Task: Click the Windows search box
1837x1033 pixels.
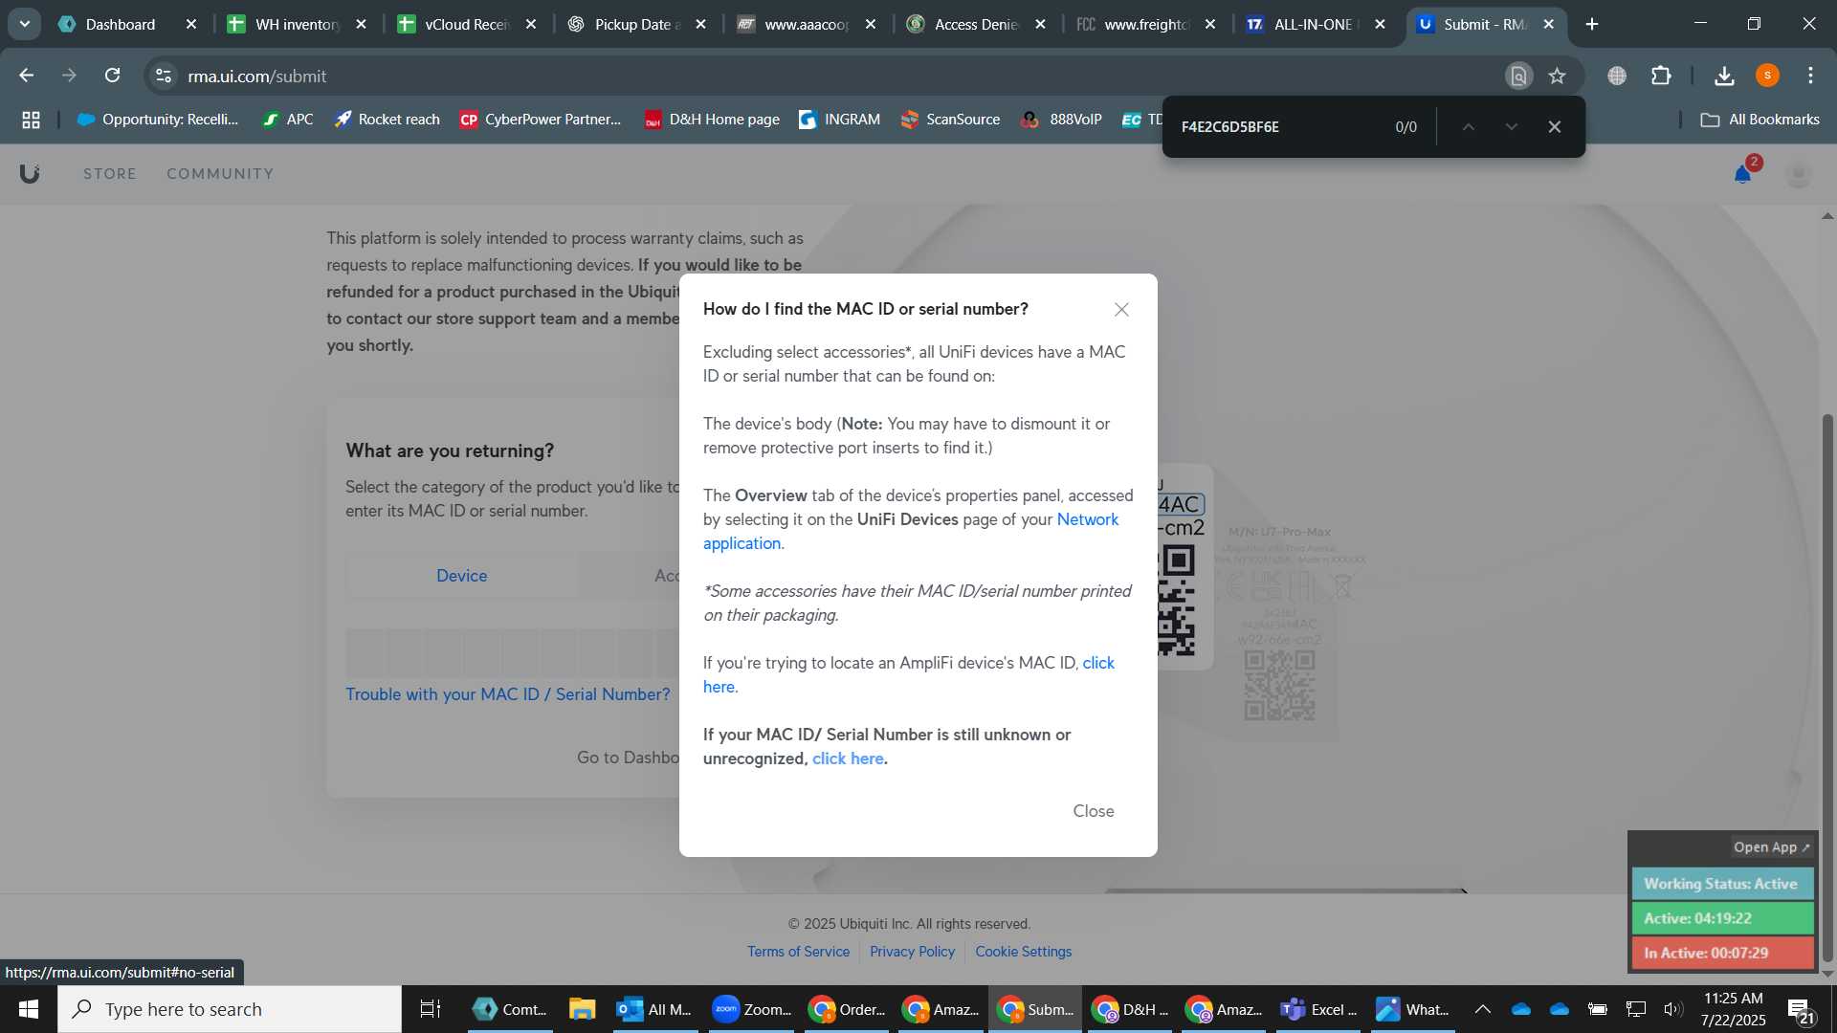Action: coord(230,1009)
